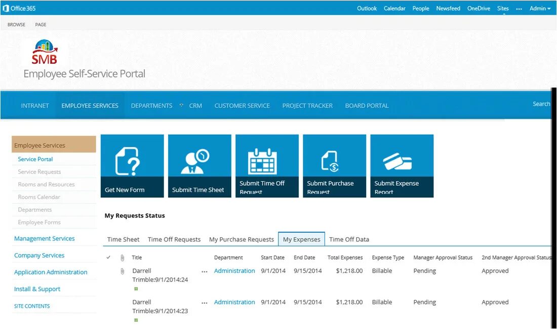Toggle the select-all checkmark column header
This screenshot has height=329, width=557.
[108, 257]
